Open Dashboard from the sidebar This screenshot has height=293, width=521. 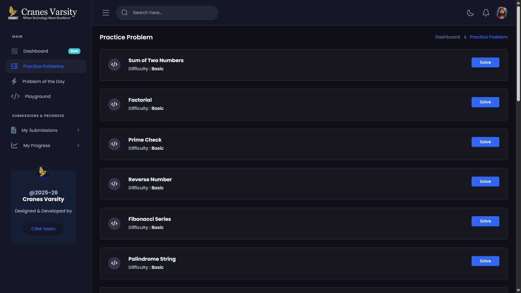pos(36,51)
